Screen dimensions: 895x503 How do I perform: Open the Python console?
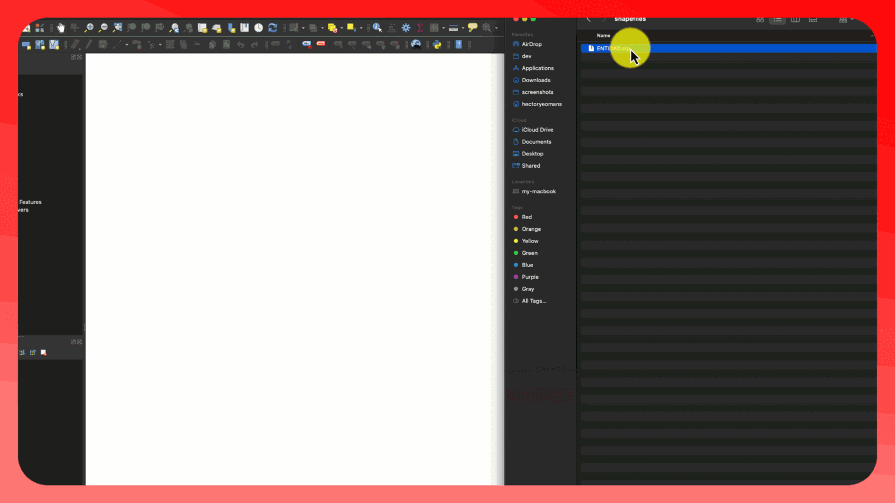[437, 45]
